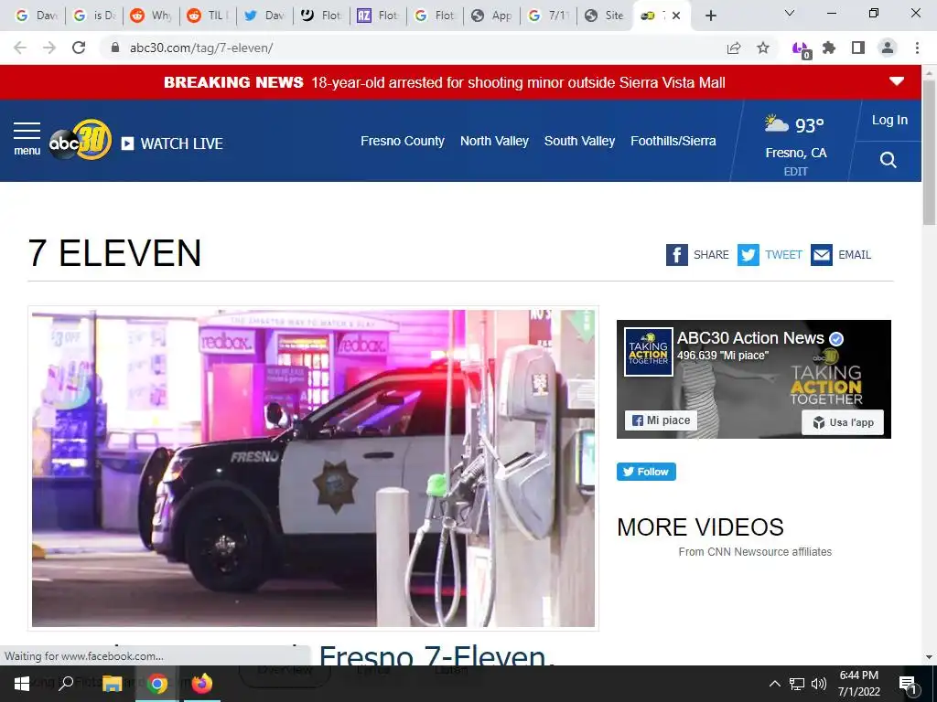View site info lock icon
The width and height of the screenshot is (937, 702).
coord(116,48)
